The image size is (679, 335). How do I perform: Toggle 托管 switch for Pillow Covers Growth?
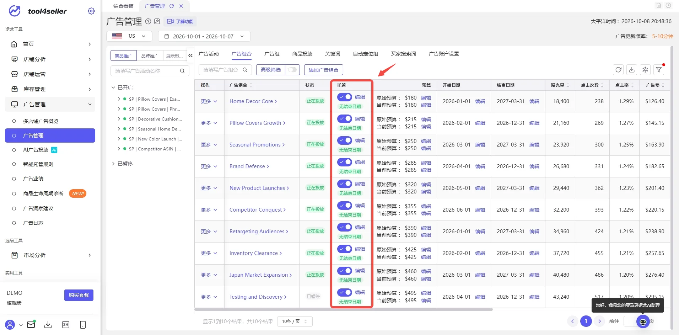pyautogui.click(x=345, y=119)
